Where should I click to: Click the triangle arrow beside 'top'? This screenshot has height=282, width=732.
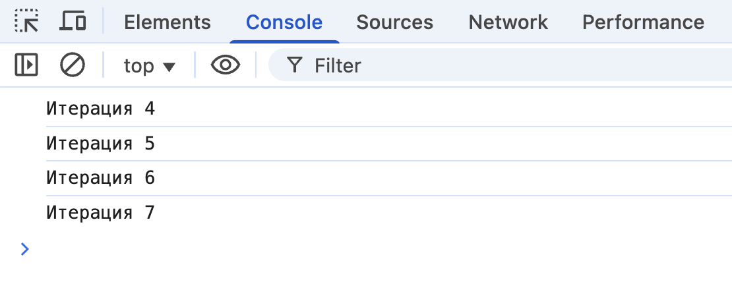[169, 67]
